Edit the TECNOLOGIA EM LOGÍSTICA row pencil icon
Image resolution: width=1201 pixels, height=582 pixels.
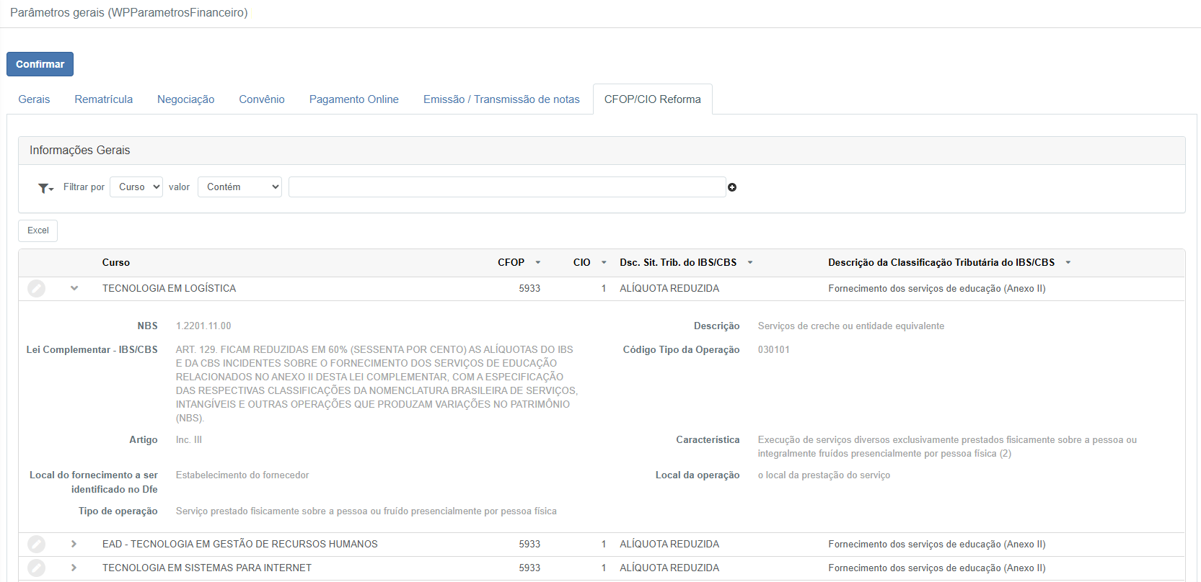coord(37,289)
